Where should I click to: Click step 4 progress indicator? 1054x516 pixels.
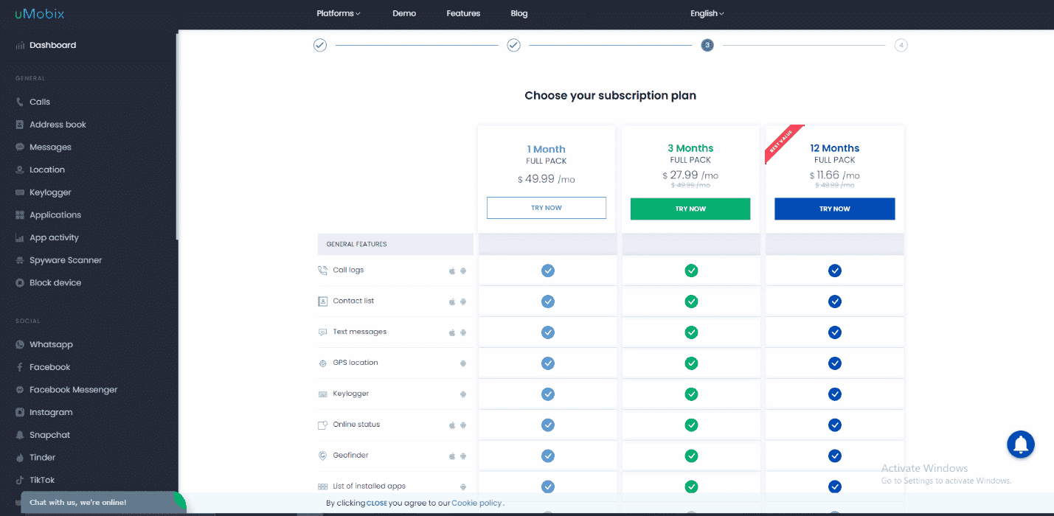pyautogui.click(x=901, y=46)
